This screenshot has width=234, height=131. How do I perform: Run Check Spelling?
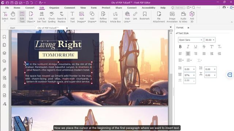pos(52,17)
